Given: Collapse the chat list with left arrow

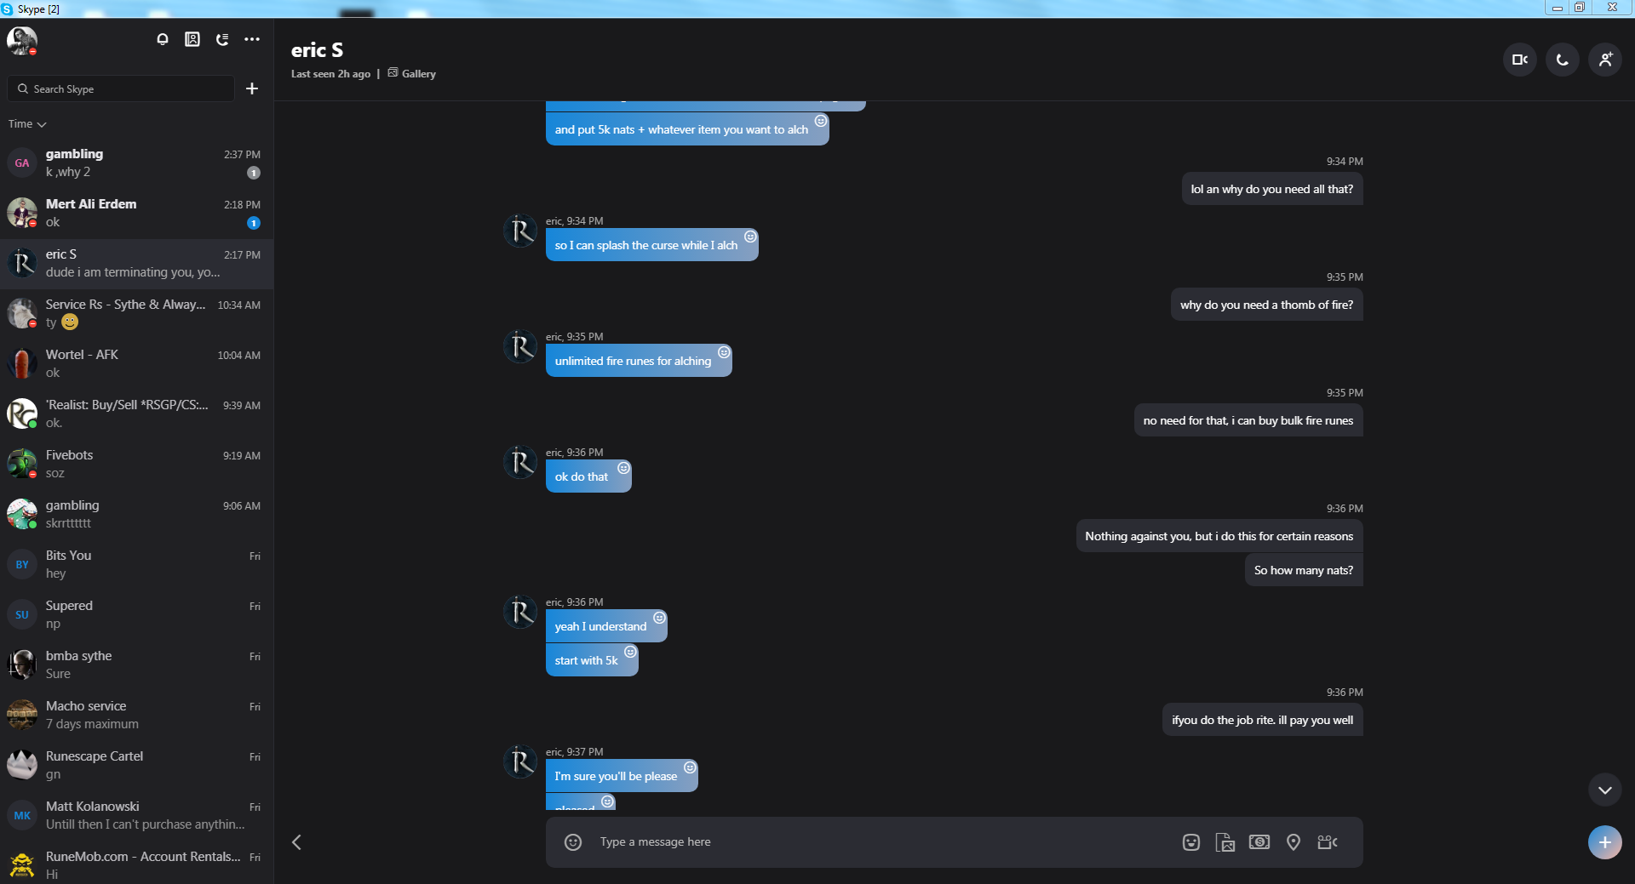Looking at the screenshot, I should (296, 842).
